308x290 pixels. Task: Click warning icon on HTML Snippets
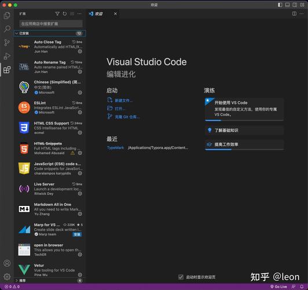click(73, 153)
